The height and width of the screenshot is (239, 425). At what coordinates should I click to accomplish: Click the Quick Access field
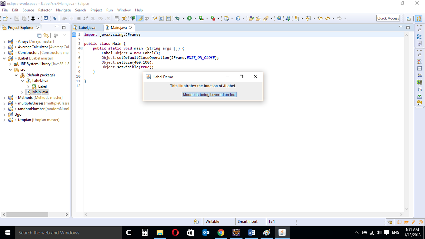point(388,18)
